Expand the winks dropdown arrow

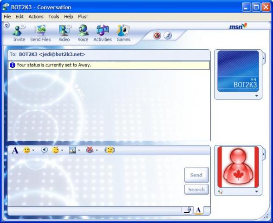click(62, 151)
